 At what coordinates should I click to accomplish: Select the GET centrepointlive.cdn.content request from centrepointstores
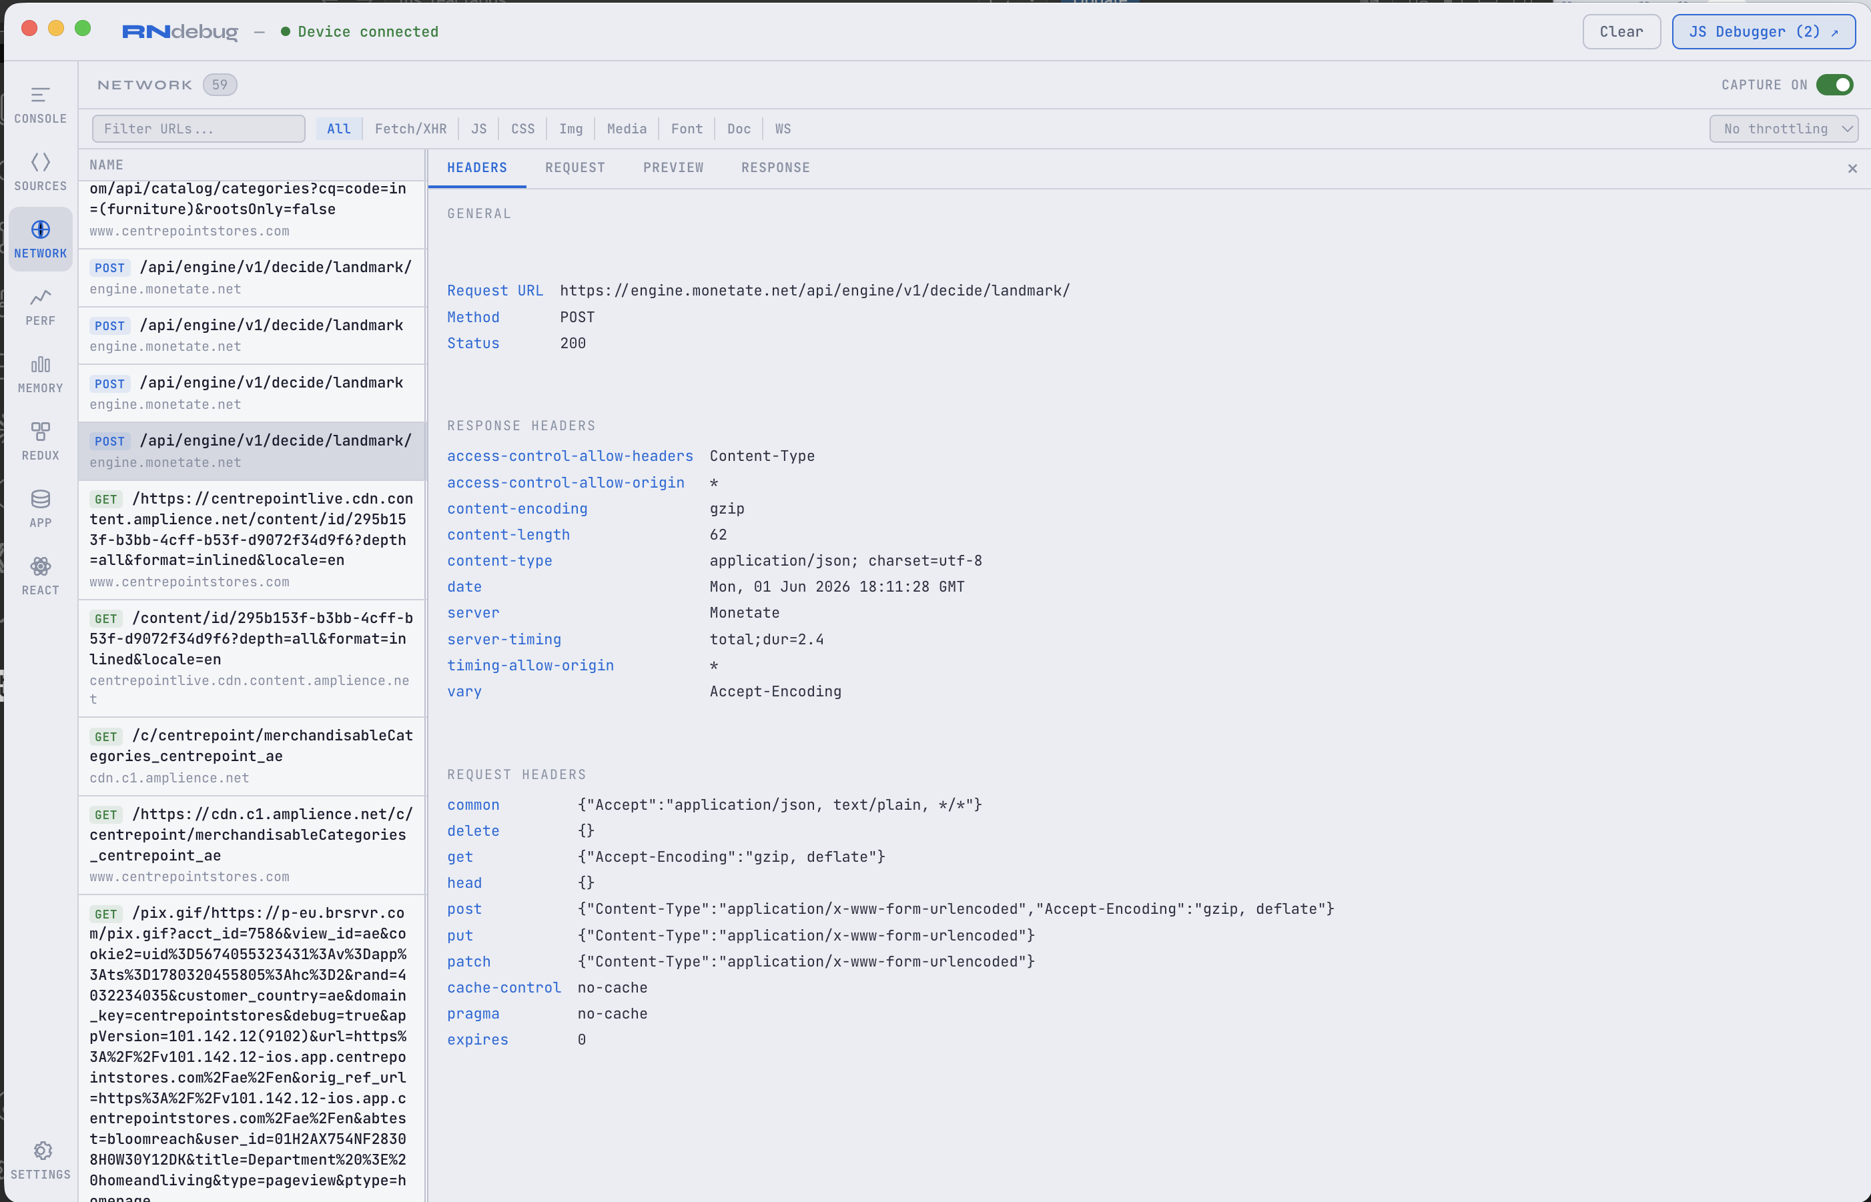[x=252, y=540]
